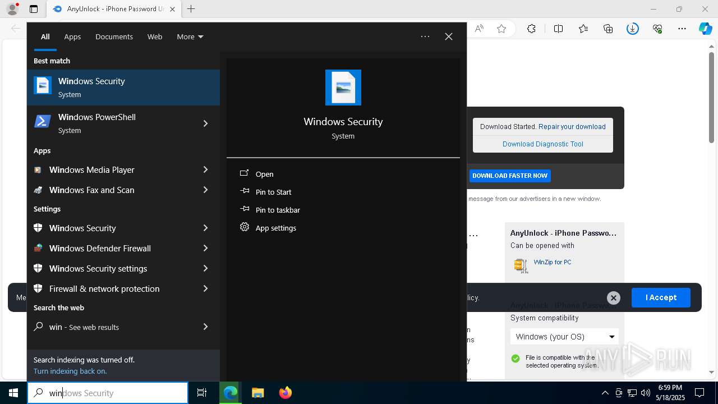Expand Firewall & network protection chevron
Viewport: 718px width, 404px height.
point(205,288)
